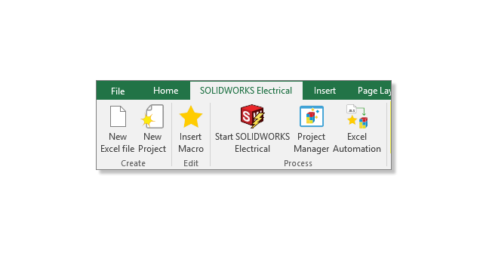Click the Excel Automation star and cube icon
The width and height of the screenshot is (483, 272).
(x=357, y=116)
